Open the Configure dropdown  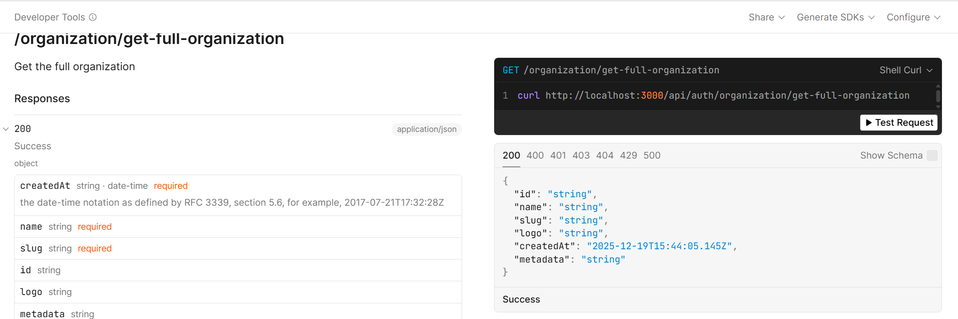click(x=913, y=17)
